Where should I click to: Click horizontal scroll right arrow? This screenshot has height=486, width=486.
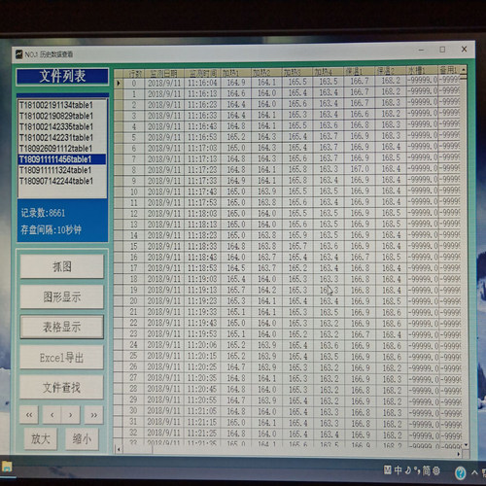459,454
